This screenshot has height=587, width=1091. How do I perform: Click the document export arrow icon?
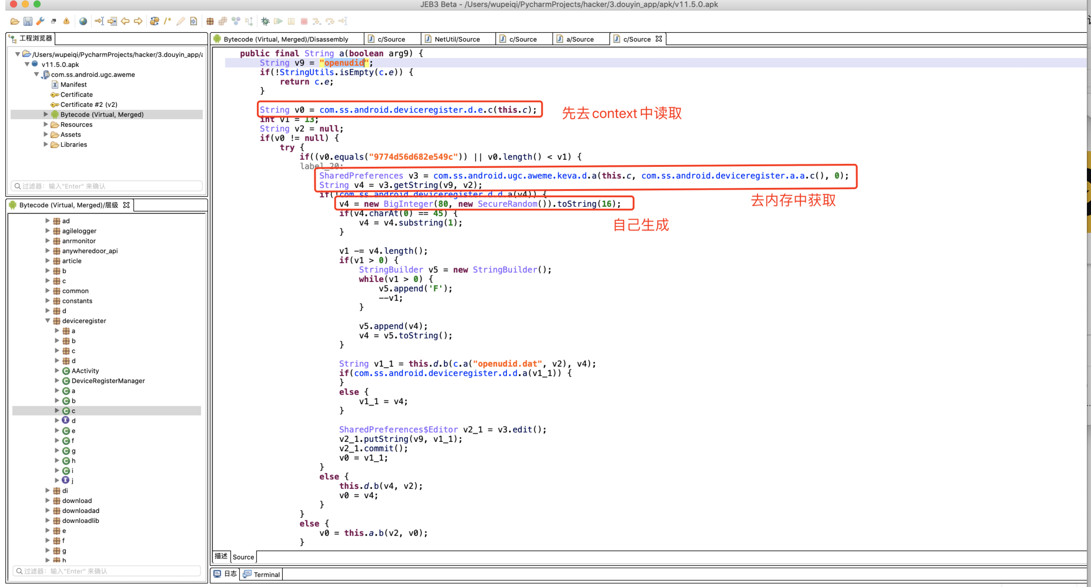point(194,21)
